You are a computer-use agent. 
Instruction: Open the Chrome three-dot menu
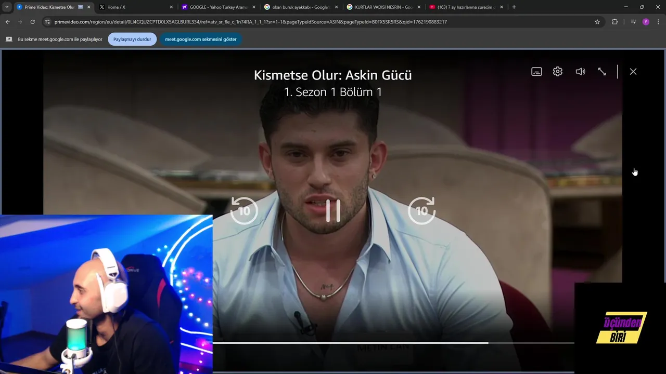coord(658,22)
